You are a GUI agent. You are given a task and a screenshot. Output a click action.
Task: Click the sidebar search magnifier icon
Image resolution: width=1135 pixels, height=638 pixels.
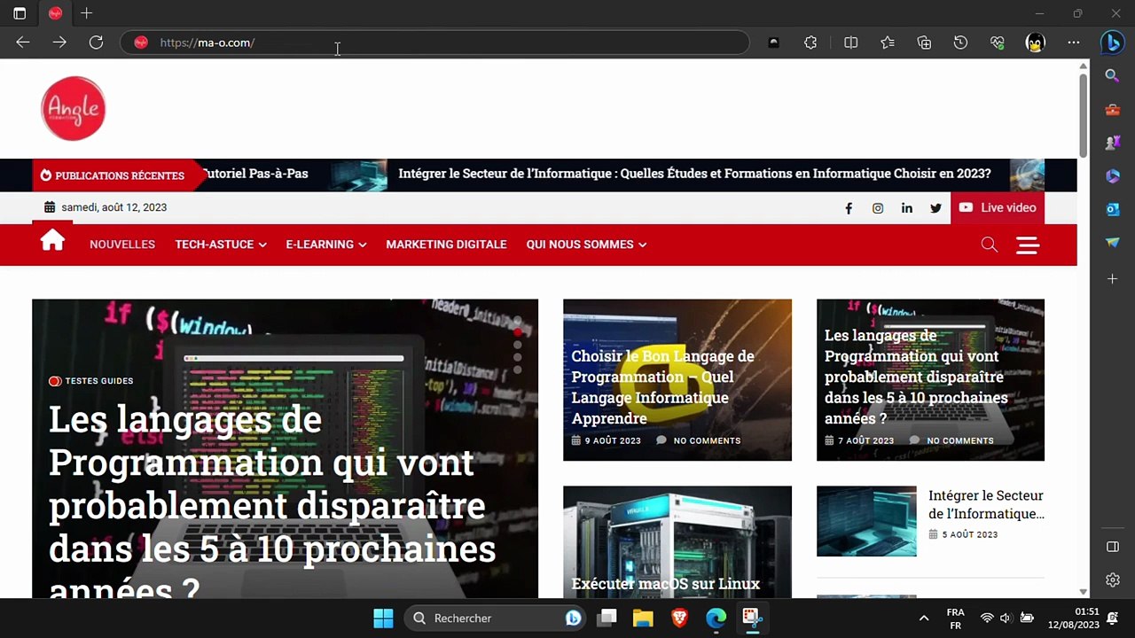point(1112,76)
